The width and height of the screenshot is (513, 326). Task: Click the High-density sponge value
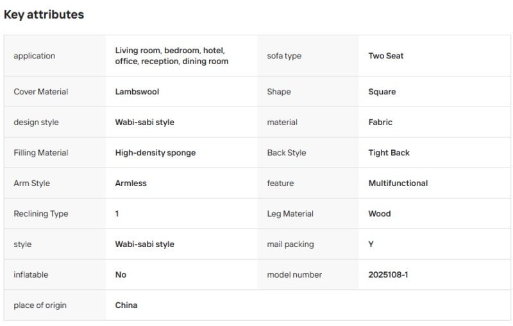pyautogui.click(x=155, y=153)
